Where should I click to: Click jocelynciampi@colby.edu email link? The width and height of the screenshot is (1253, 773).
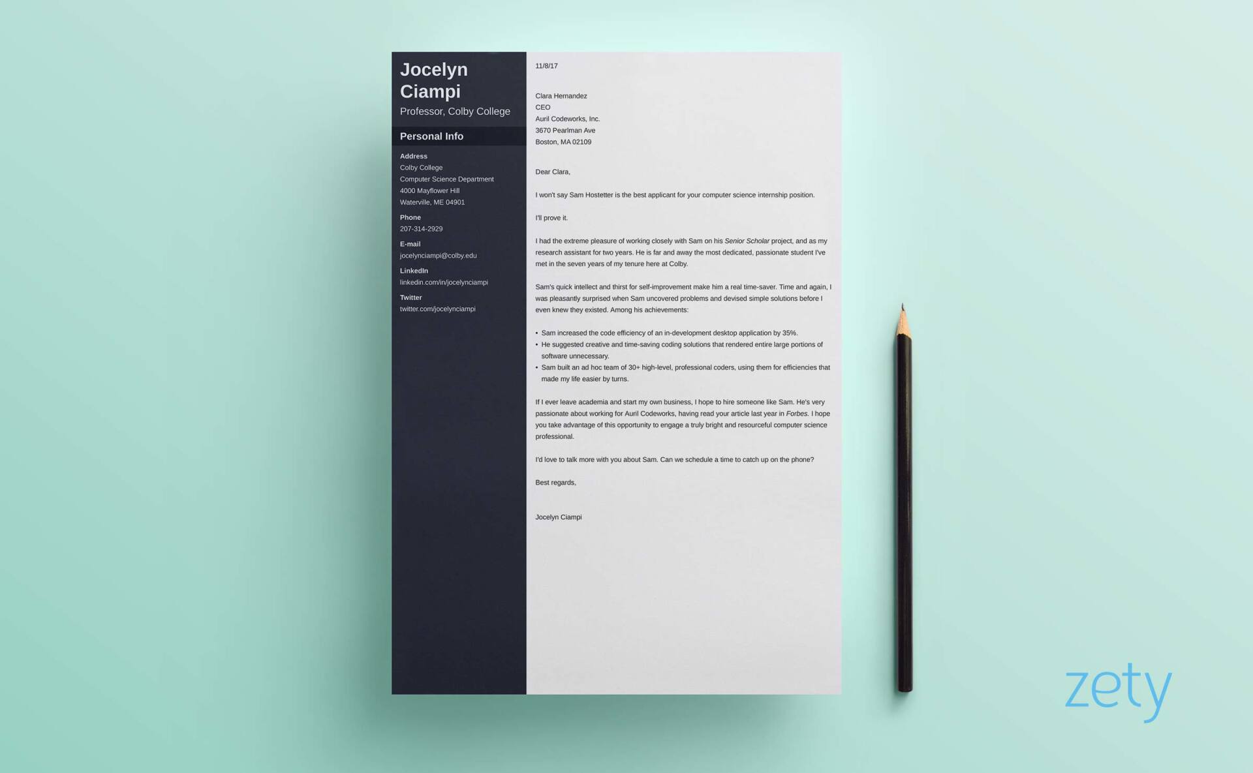(439, 255)
